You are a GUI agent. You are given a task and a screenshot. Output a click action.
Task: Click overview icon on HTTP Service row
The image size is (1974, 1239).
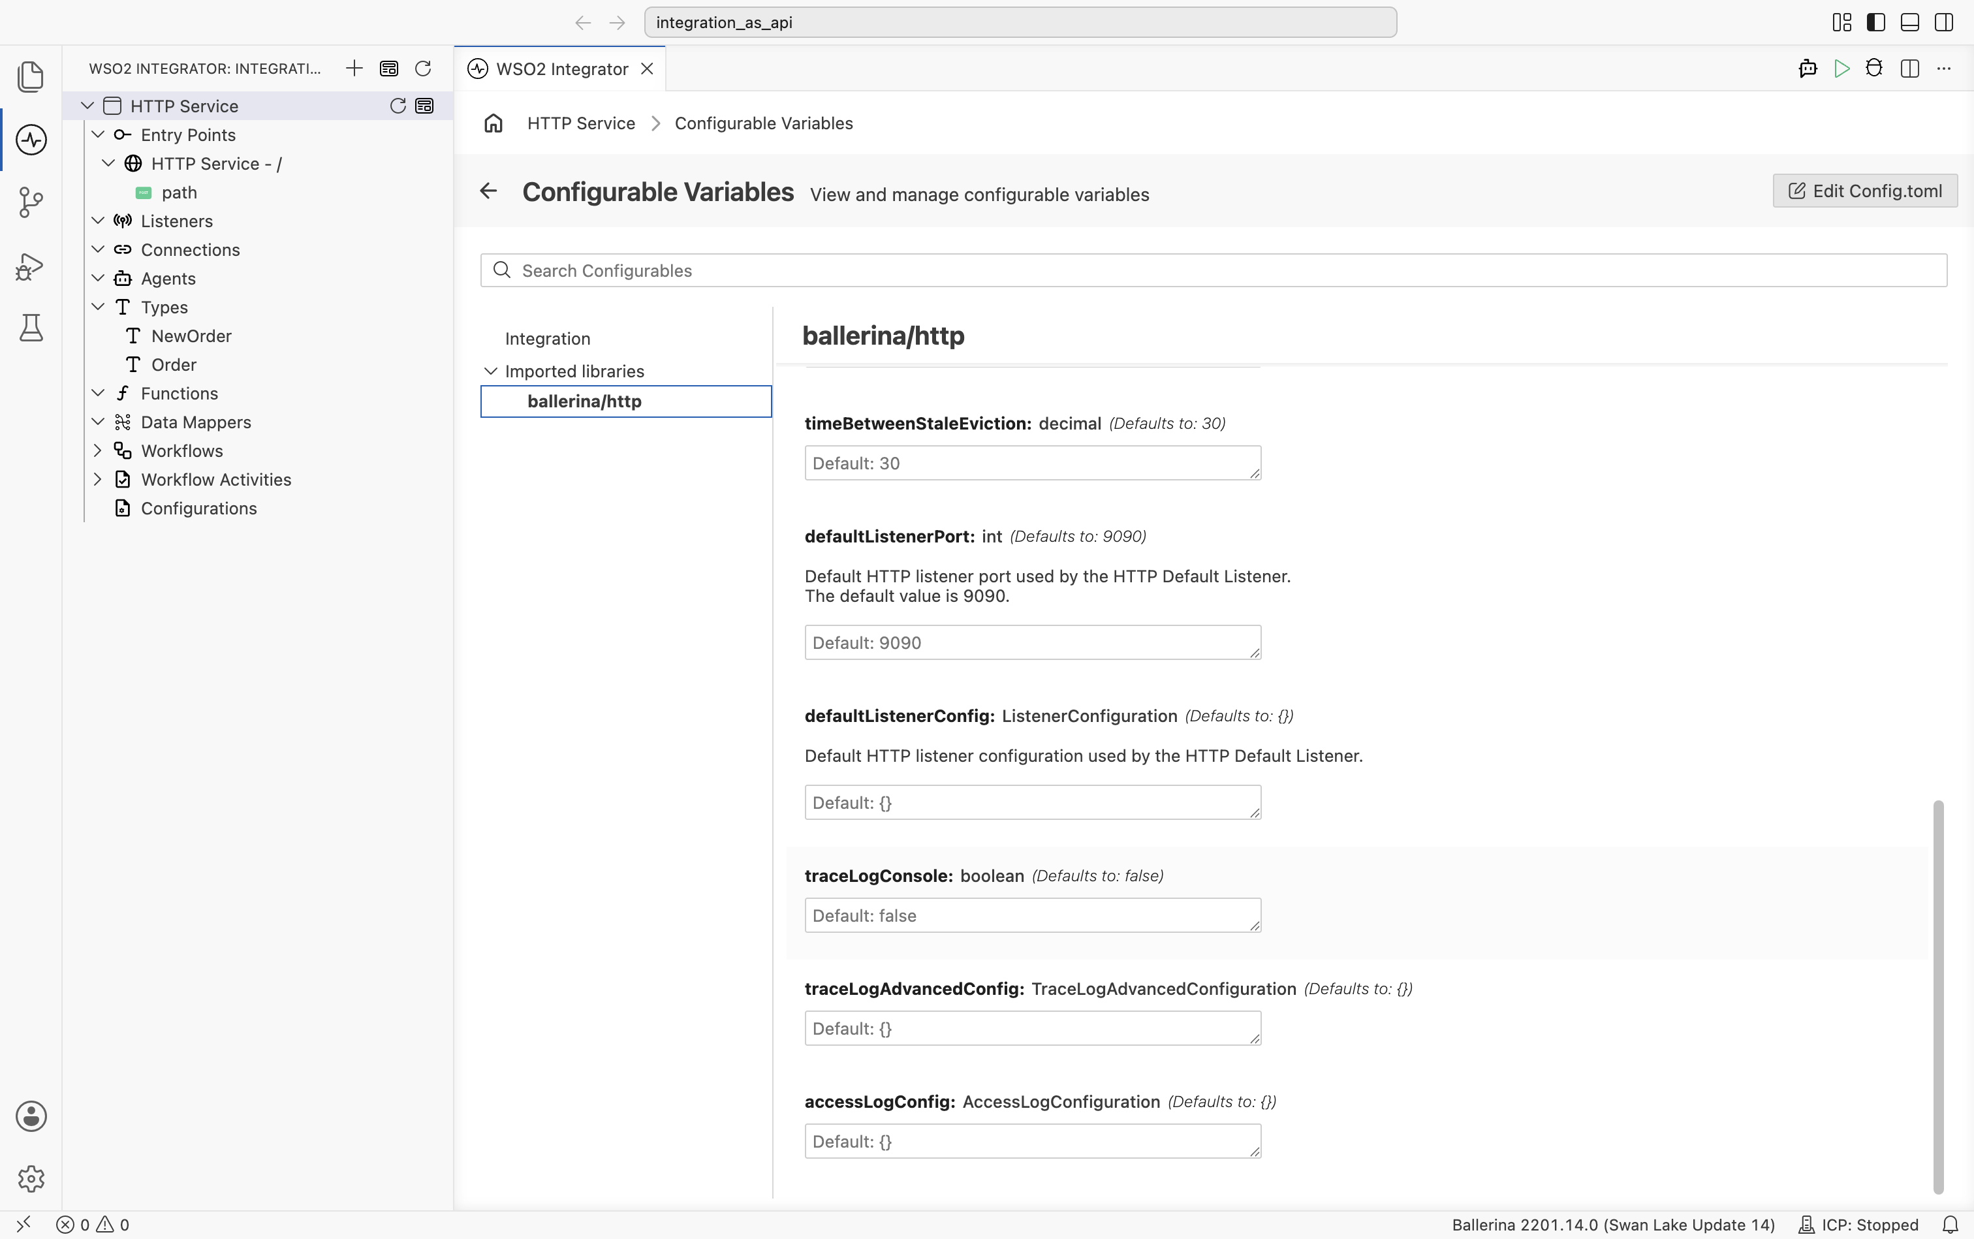click(424, 106)
